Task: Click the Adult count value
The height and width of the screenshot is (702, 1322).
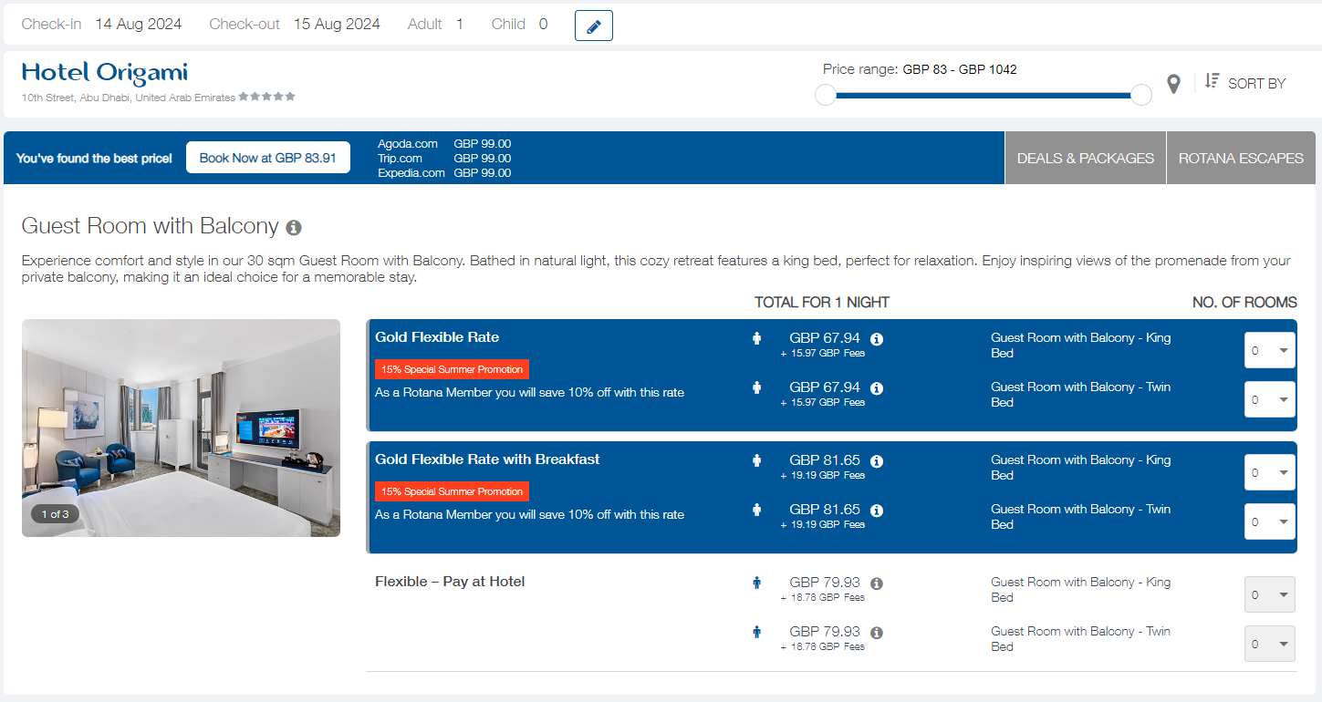Action: 460,25
